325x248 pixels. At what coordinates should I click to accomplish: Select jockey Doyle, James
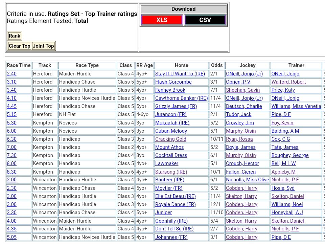pyautogui.click(x=240, y=147)
